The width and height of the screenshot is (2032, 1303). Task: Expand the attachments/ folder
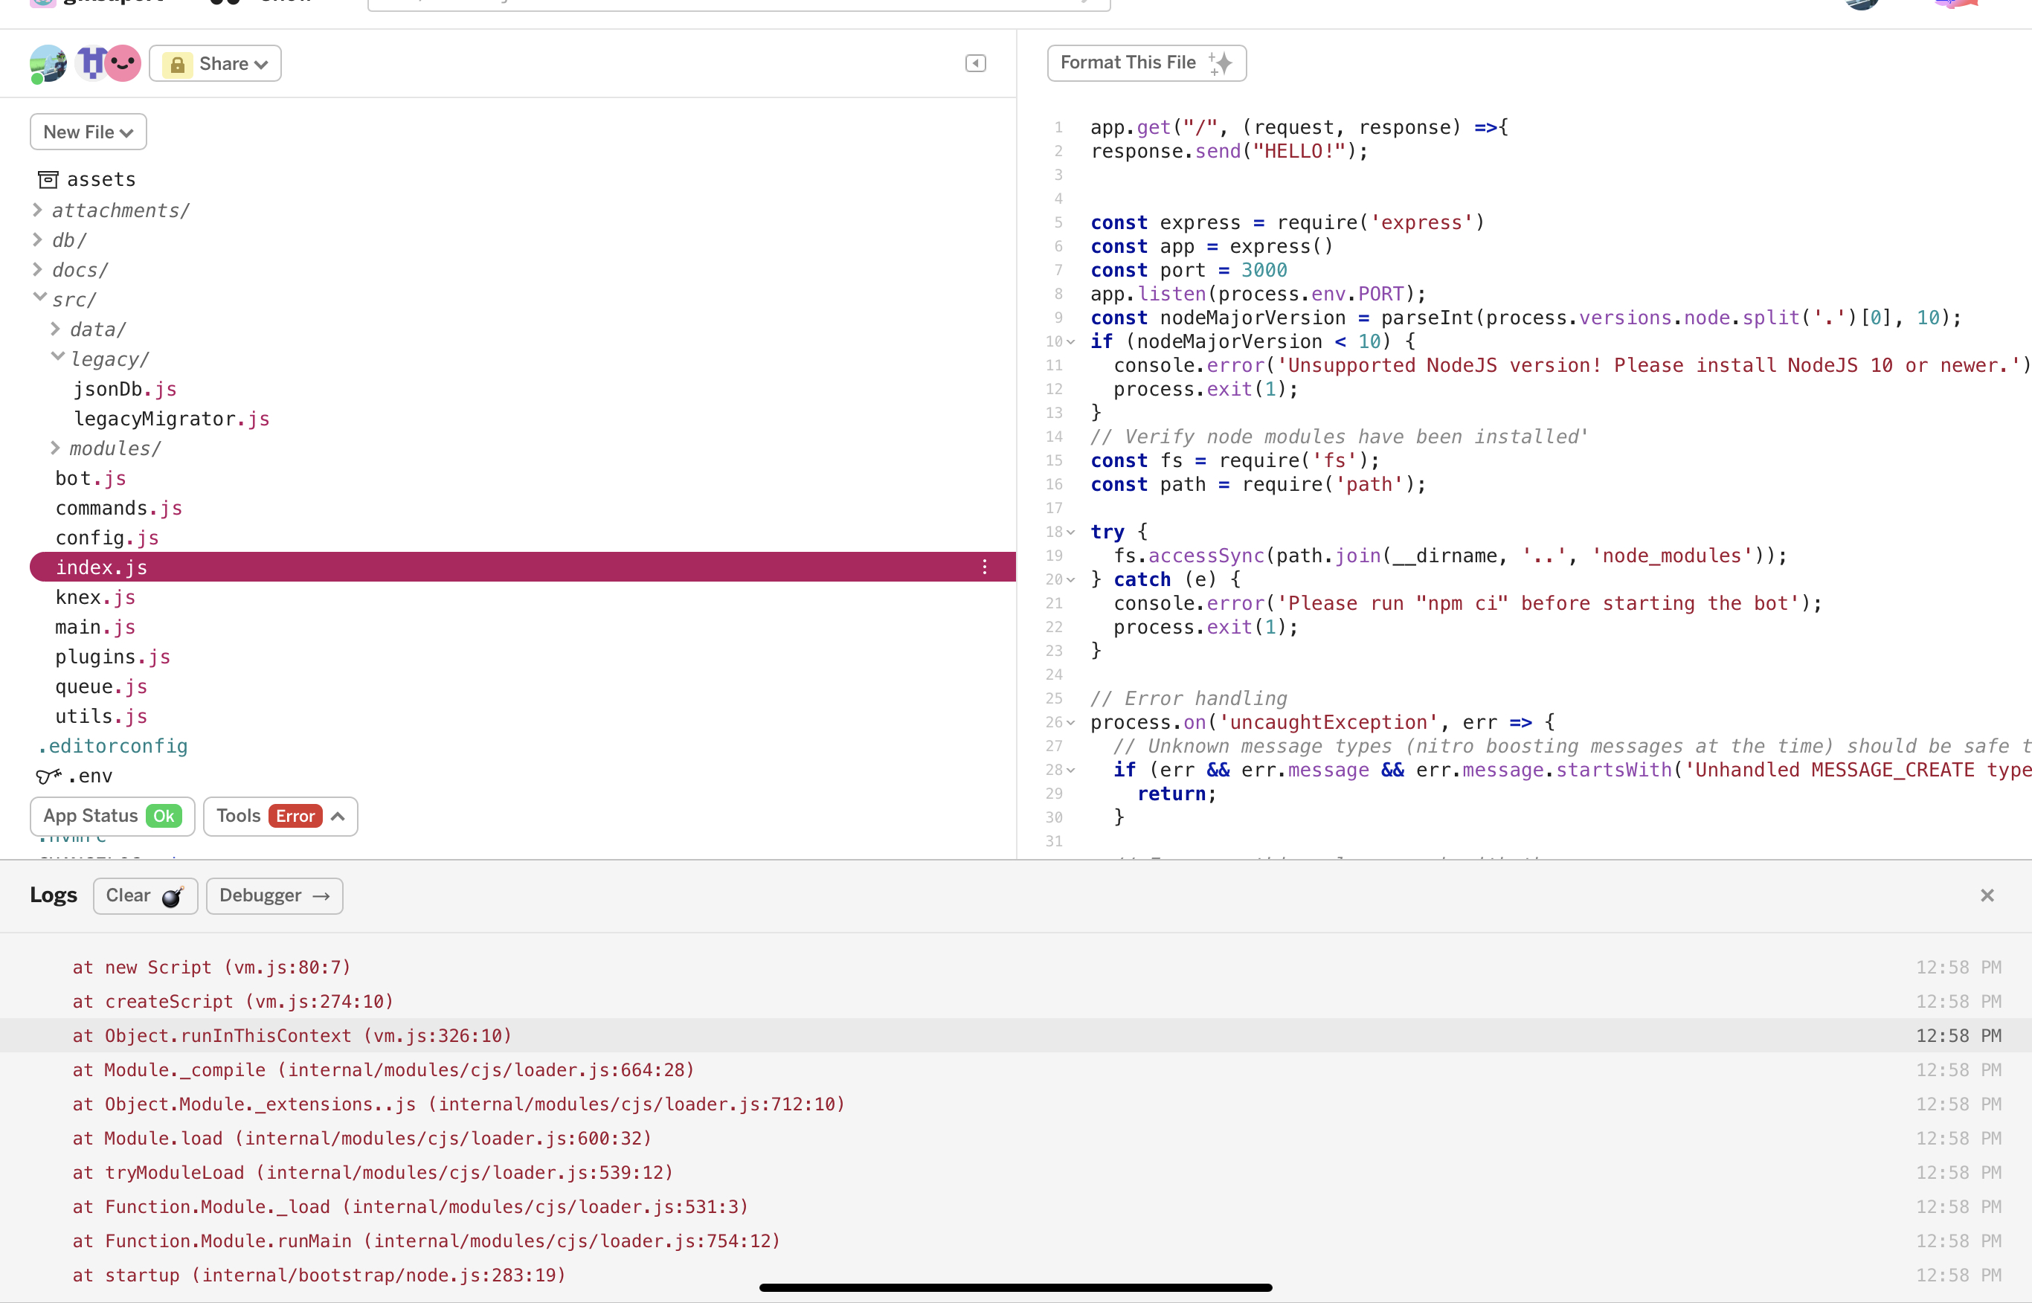(112, 210)
